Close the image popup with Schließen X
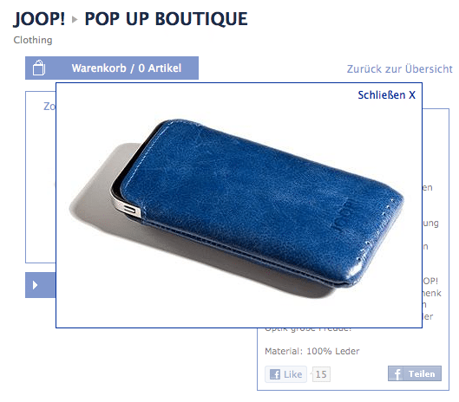This screenshot has width=459, height=402. (386, 95)
